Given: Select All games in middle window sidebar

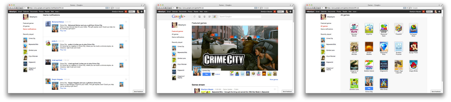Looking at the screenshot, I should (175, 34).
